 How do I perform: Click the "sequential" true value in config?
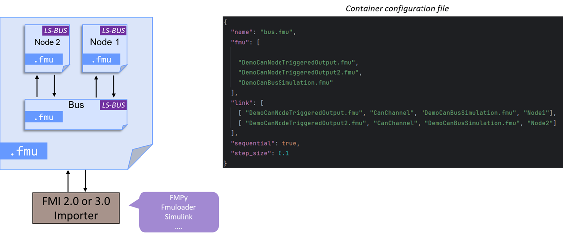click(x=290, y=143)
